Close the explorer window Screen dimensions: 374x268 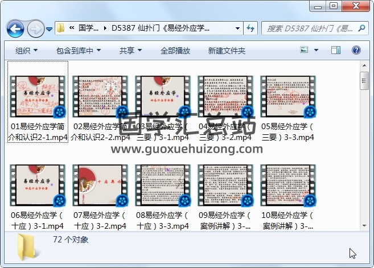[x=356, y=6]
